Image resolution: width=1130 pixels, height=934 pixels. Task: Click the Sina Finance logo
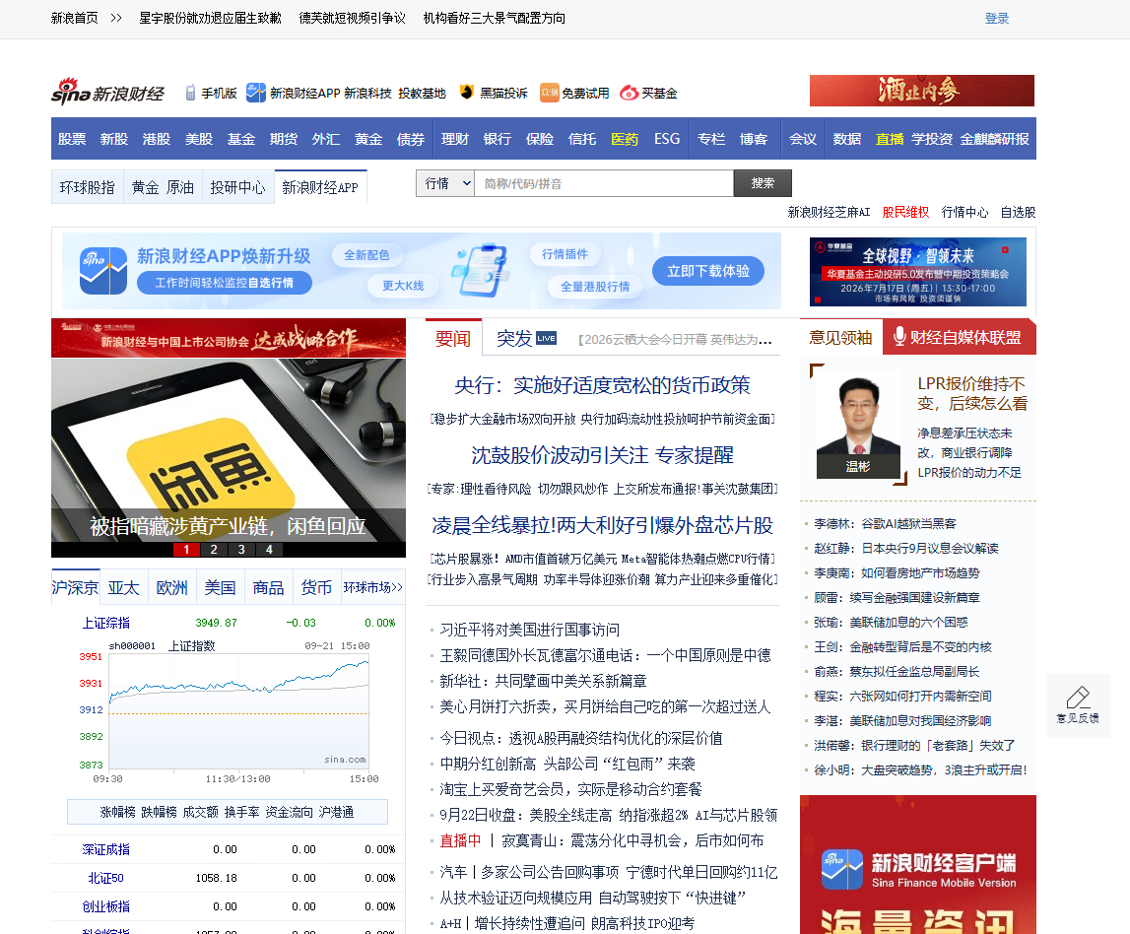point(107,93)
